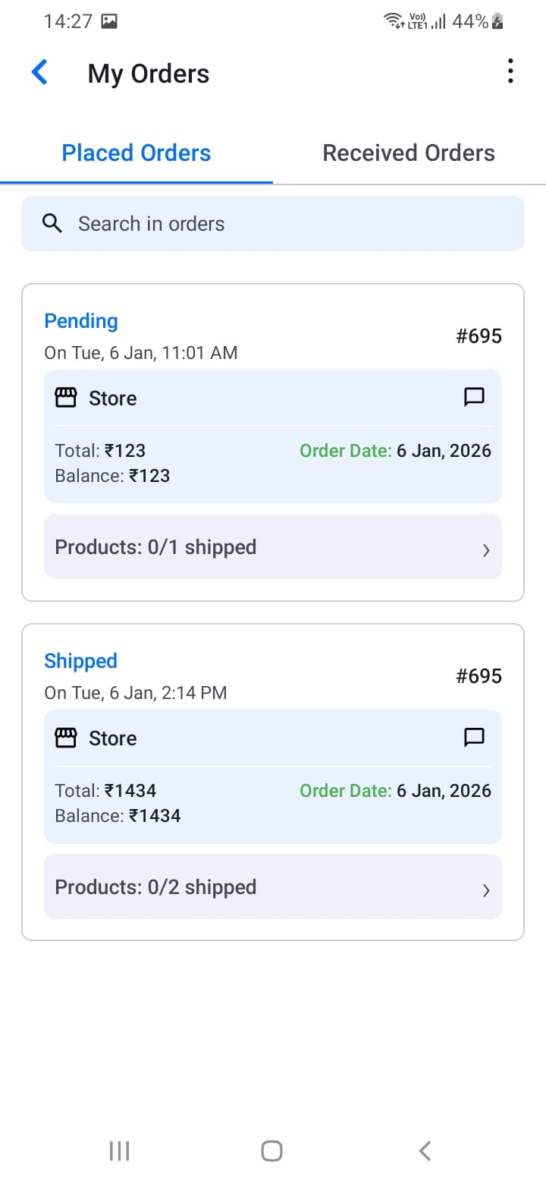Tap the store icon in Shipped order

[x=66, y=738]
